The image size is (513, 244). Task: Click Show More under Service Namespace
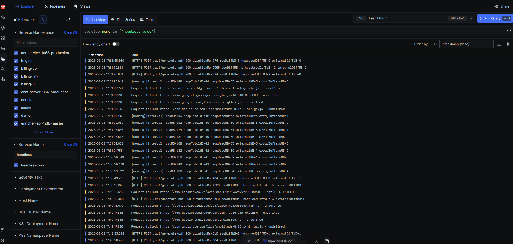pos(45,132)
